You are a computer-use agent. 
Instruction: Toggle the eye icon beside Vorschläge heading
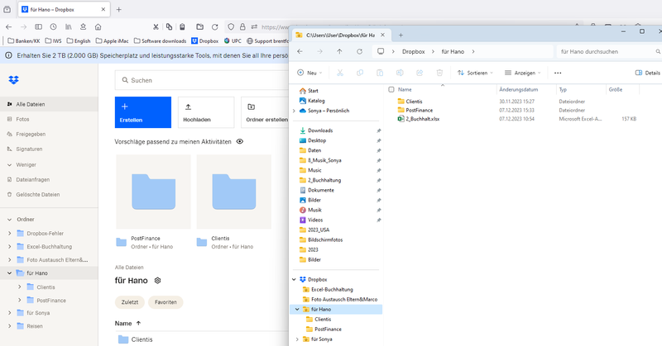(240, 142)
